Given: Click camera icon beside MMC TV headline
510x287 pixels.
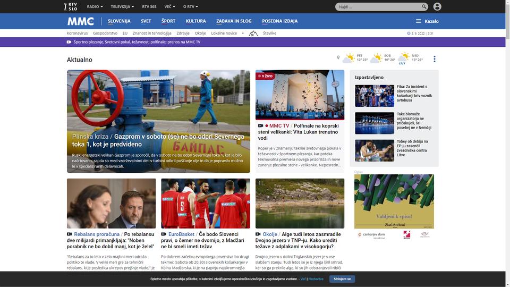Looking at the screenshot, I should coord(260,125).
